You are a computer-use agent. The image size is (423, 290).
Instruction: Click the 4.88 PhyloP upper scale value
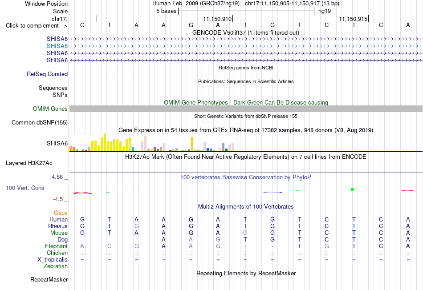(57, 177)
